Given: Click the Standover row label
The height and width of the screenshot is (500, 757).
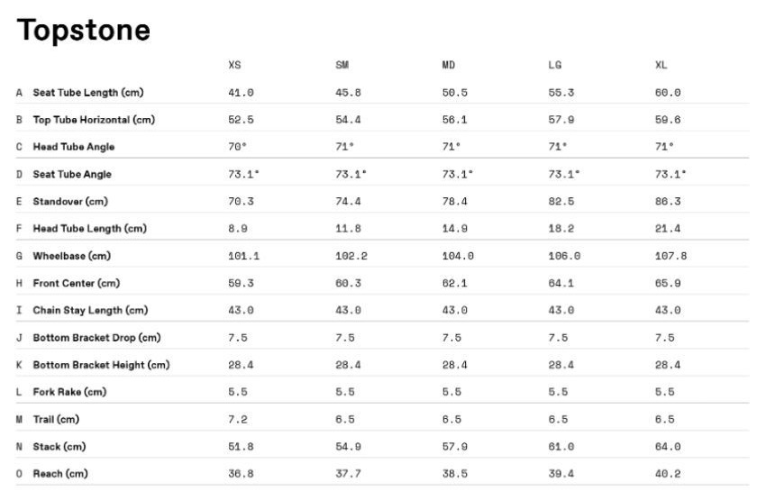Looking at the screenshot, I should (70, 201).
